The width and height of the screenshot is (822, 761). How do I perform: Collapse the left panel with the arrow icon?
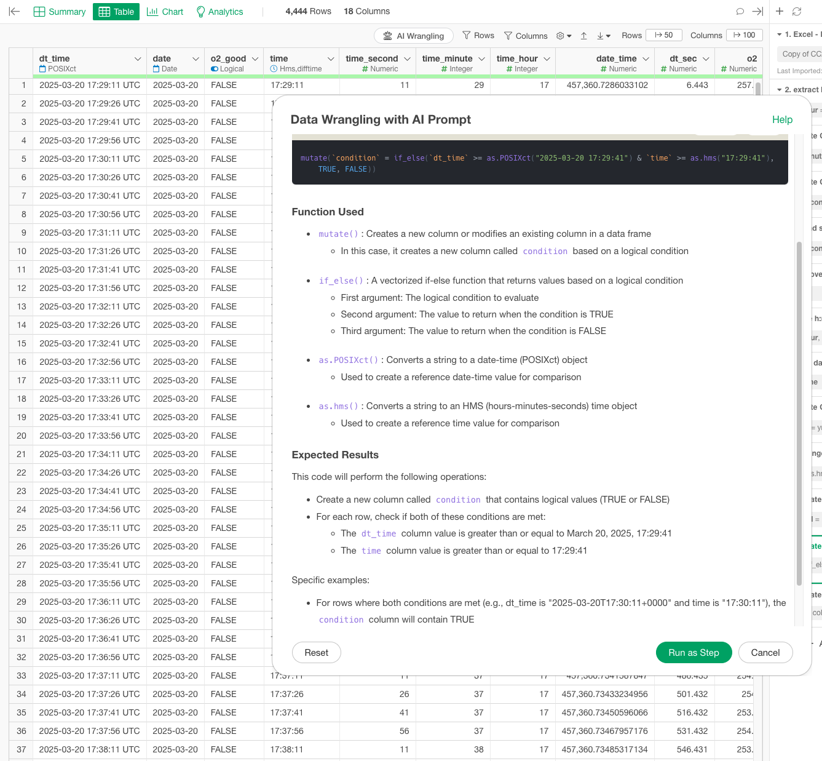[x=14, y=12]
